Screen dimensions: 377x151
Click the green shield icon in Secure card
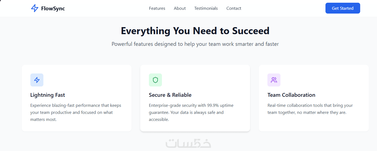click(155, 80)
